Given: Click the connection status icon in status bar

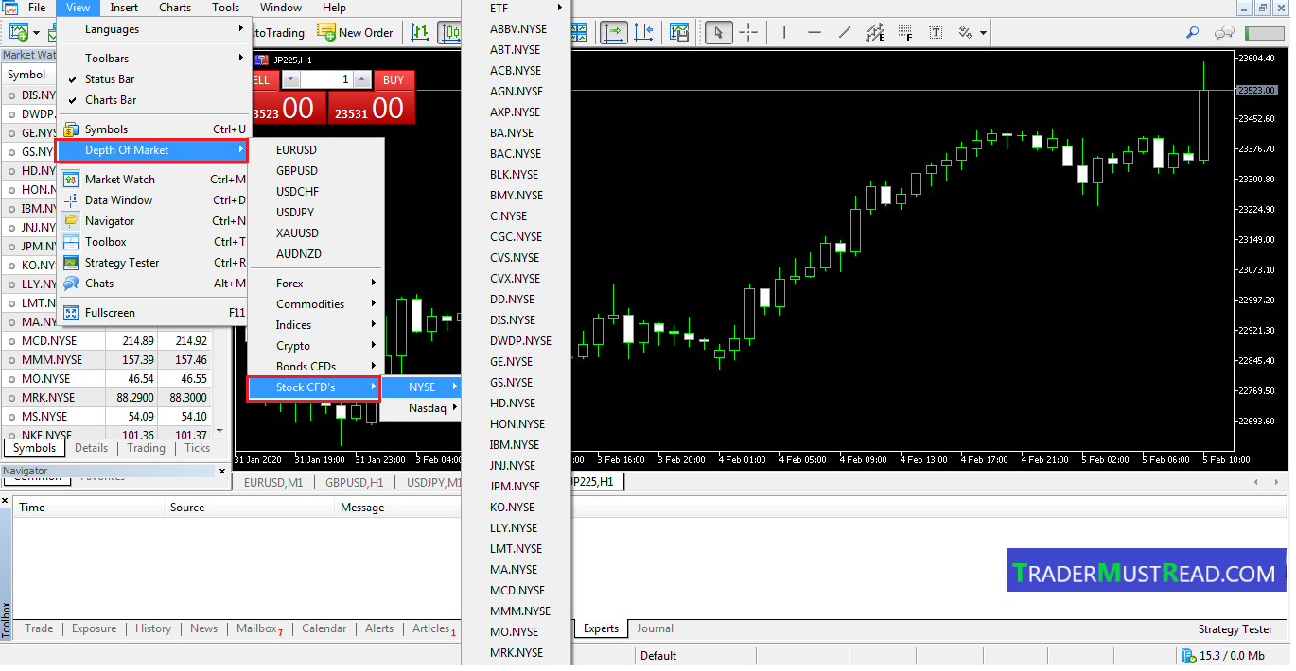Looking at the screenshot, I should (1189, 656).
